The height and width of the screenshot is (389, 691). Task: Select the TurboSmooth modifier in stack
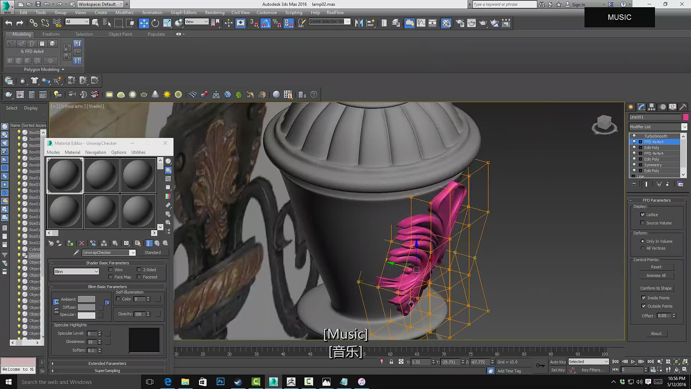(655, 136)
